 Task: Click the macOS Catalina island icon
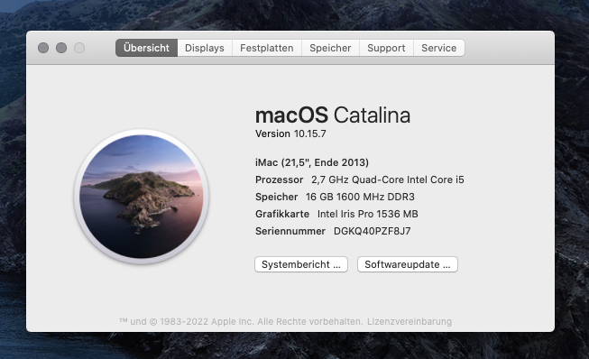[142, 197]
